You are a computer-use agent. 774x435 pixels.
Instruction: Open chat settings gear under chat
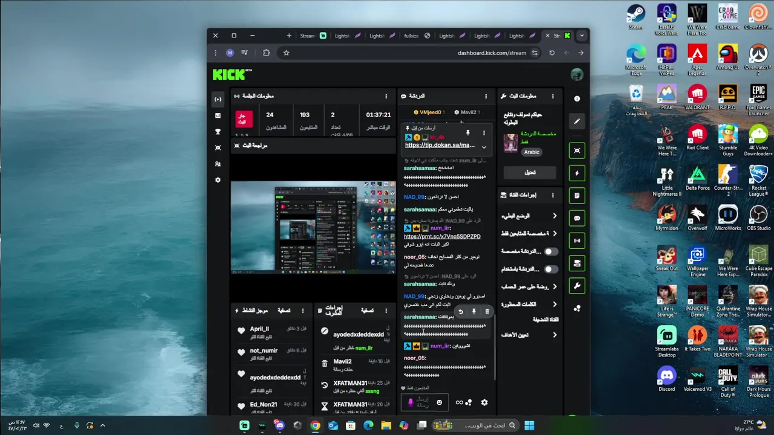(484, 402)
